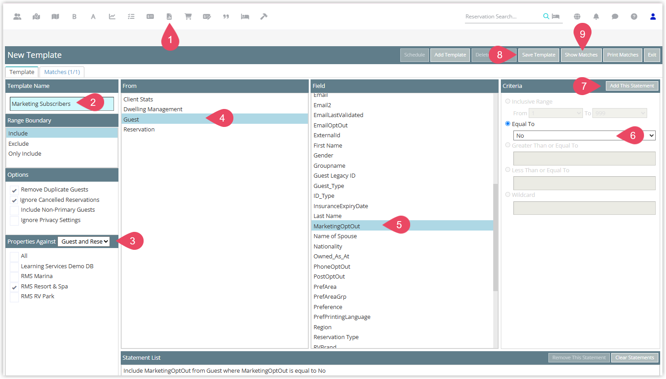Click Add This Statement button
Viewport: 666px width, 379px height.
click(632, 86)
